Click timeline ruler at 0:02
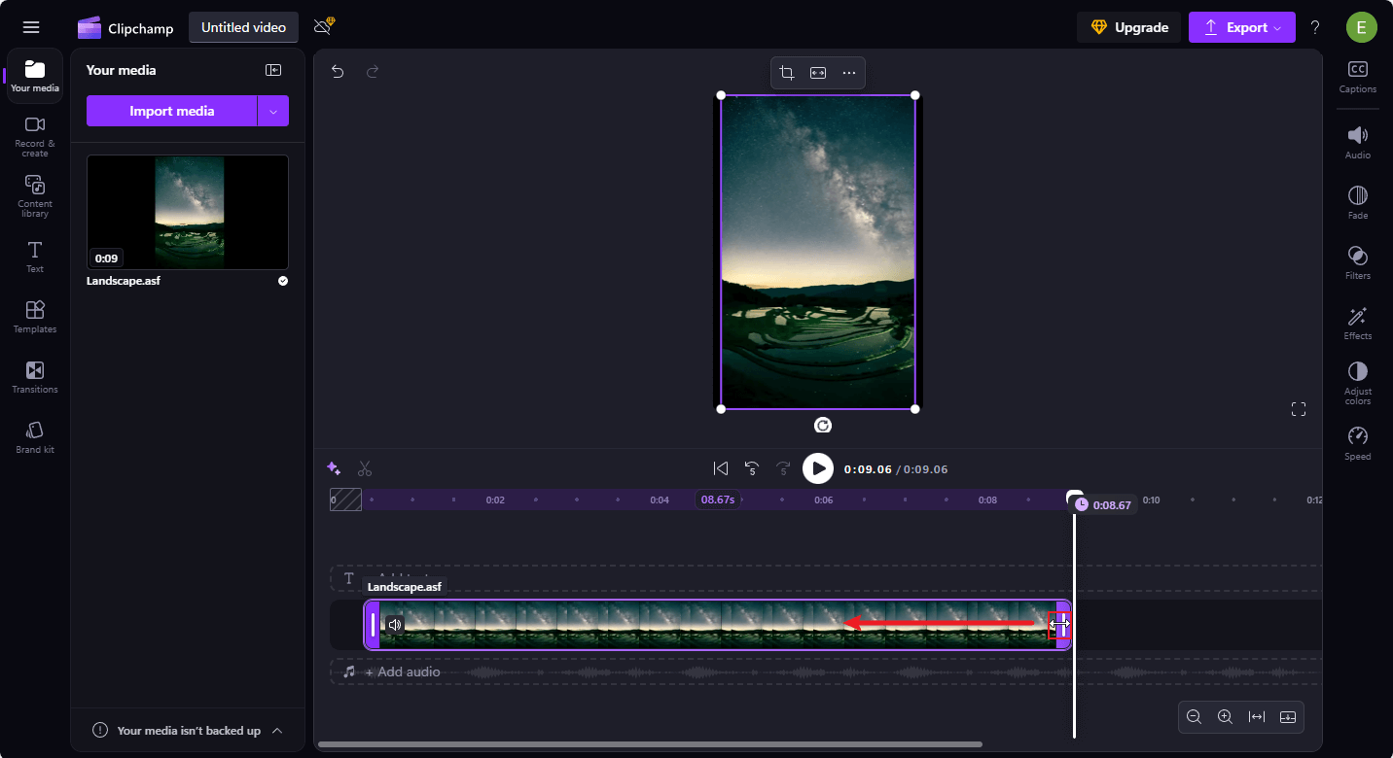Screen dimensions: 1393x758 tap(495, 500)
